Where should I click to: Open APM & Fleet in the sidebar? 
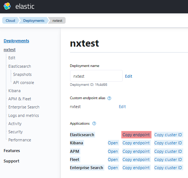point(20,99)
